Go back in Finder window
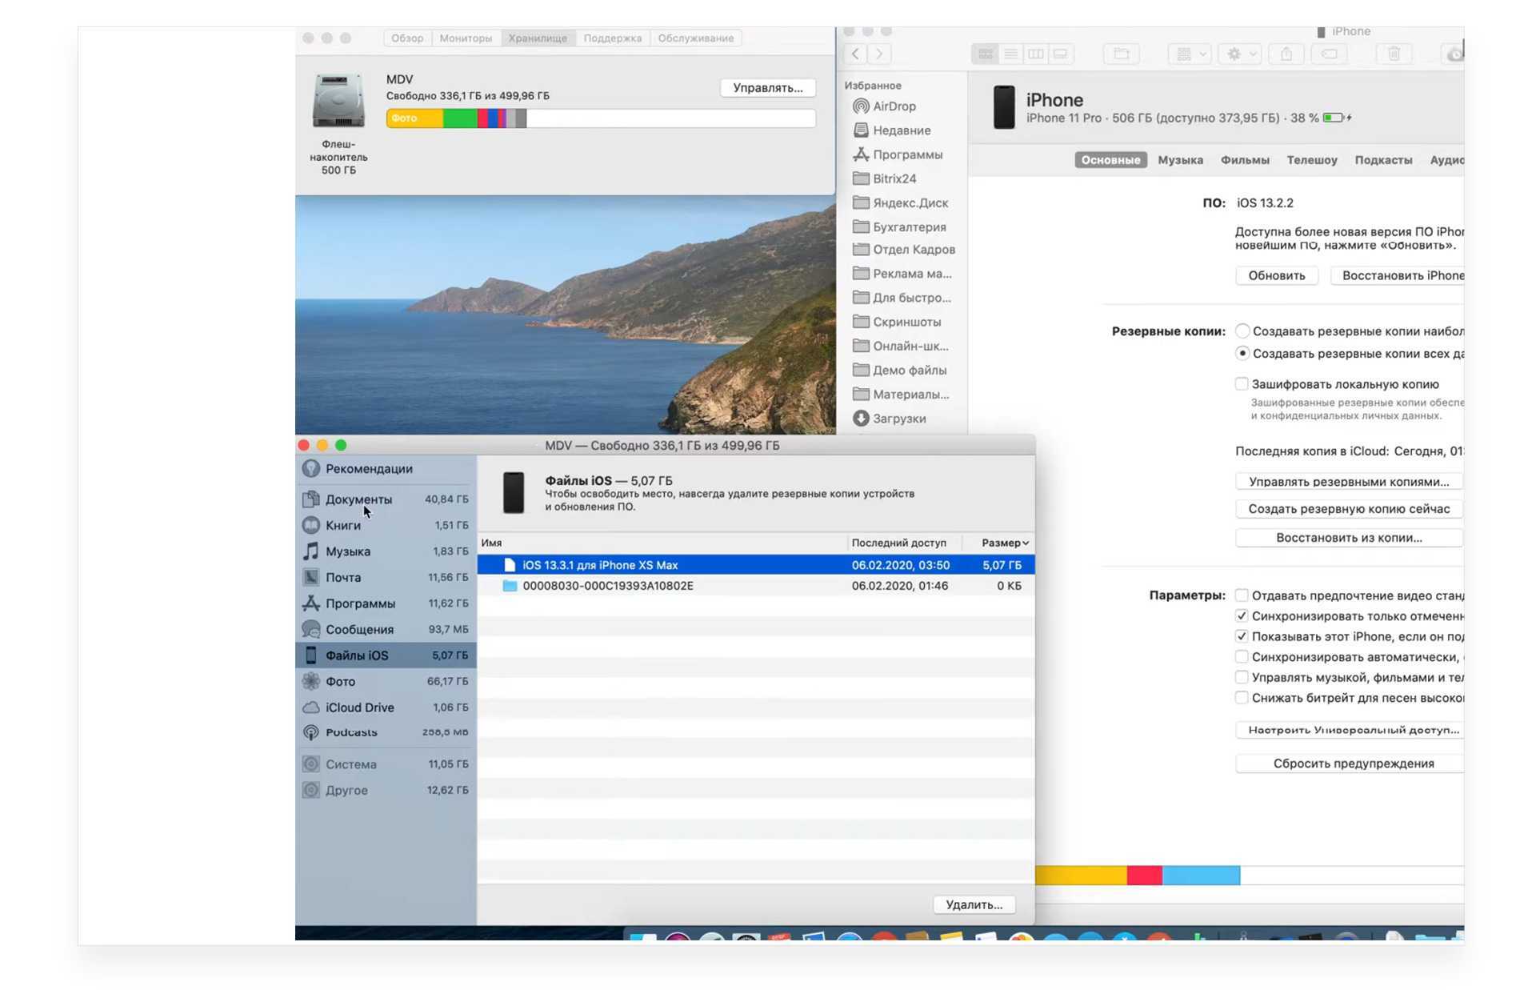This screenshot has width=1536, height=990. (x=856, y=54)
